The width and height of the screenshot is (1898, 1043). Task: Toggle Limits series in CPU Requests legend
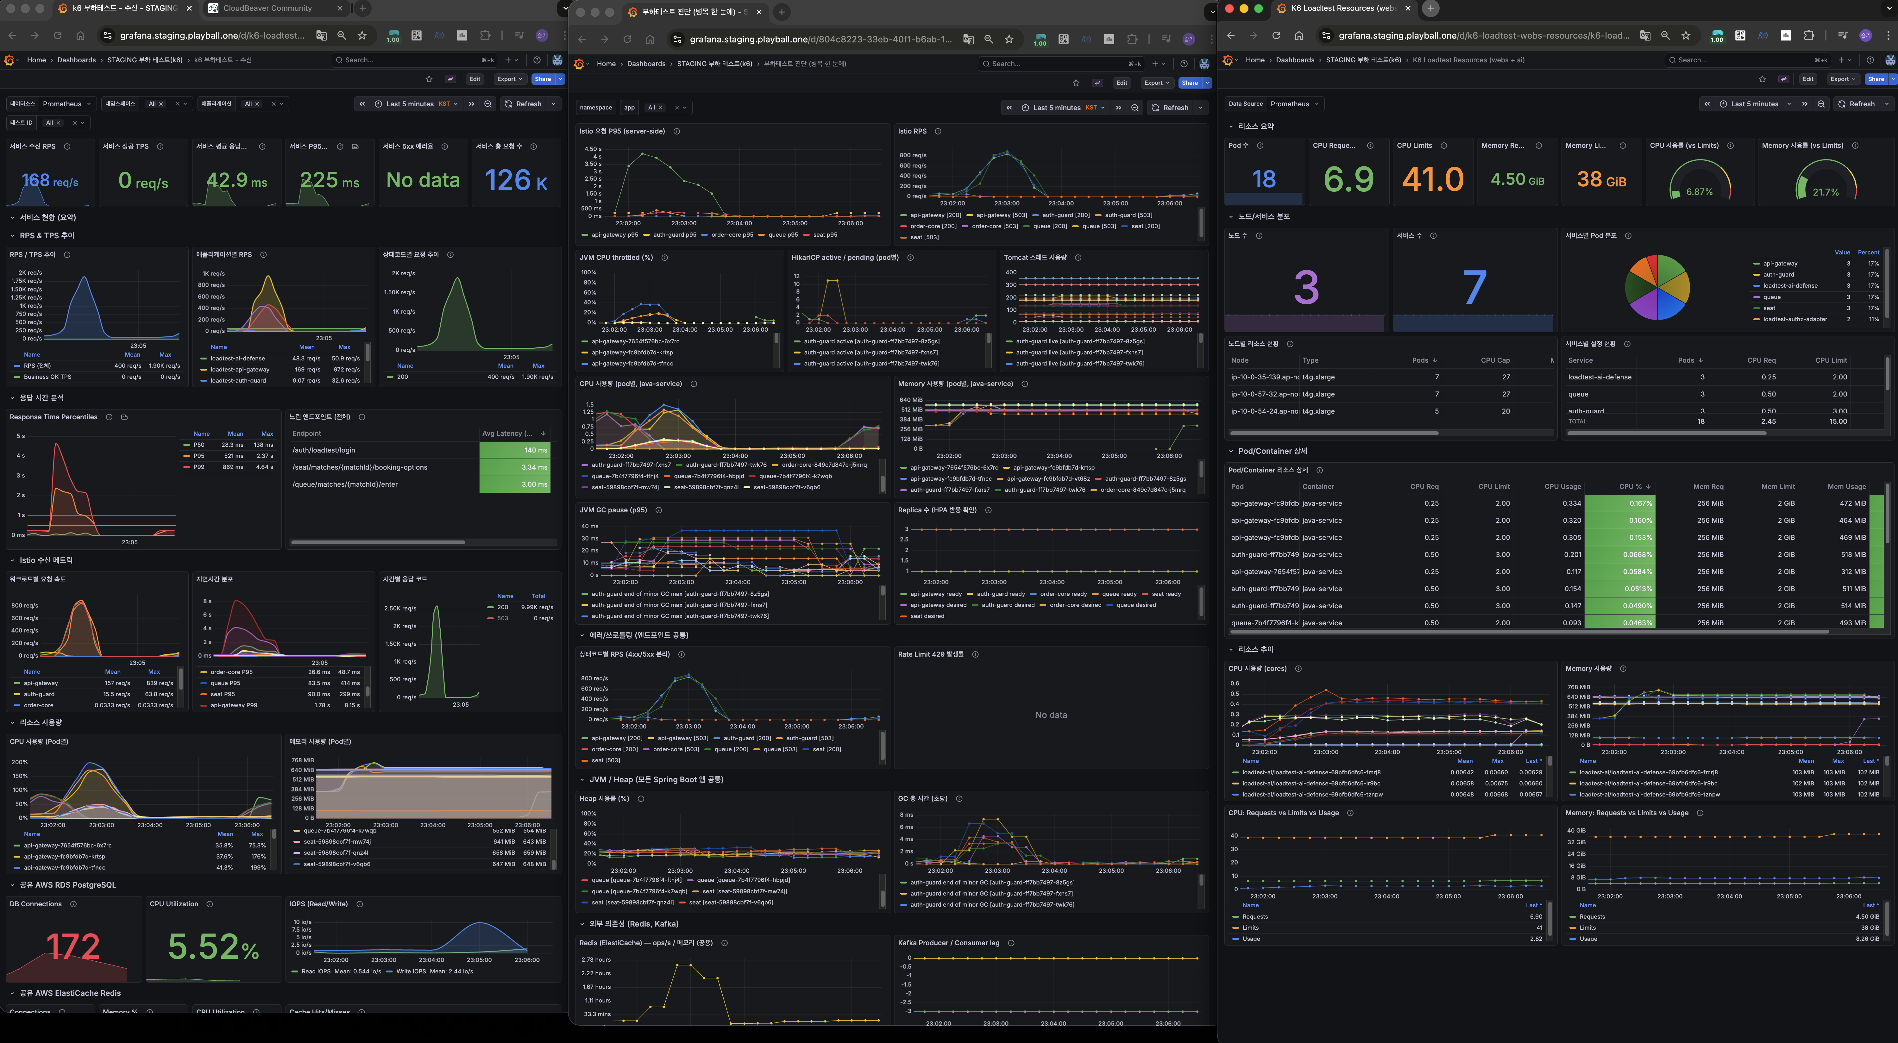point(1250,927)
